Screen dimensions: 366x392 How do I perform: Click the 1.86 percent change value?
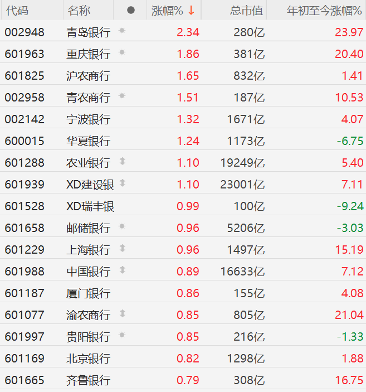(x=188, y=54)
